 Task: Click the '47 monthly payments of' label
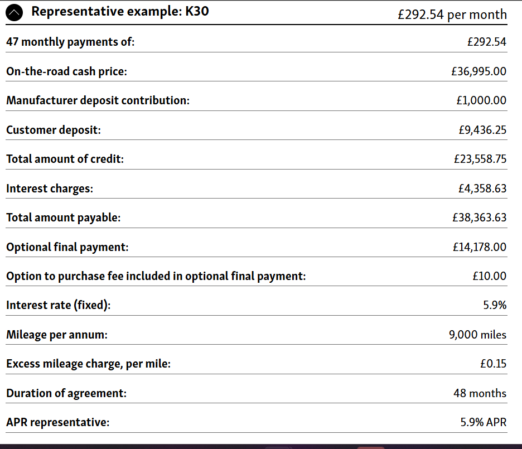point(70,42)
